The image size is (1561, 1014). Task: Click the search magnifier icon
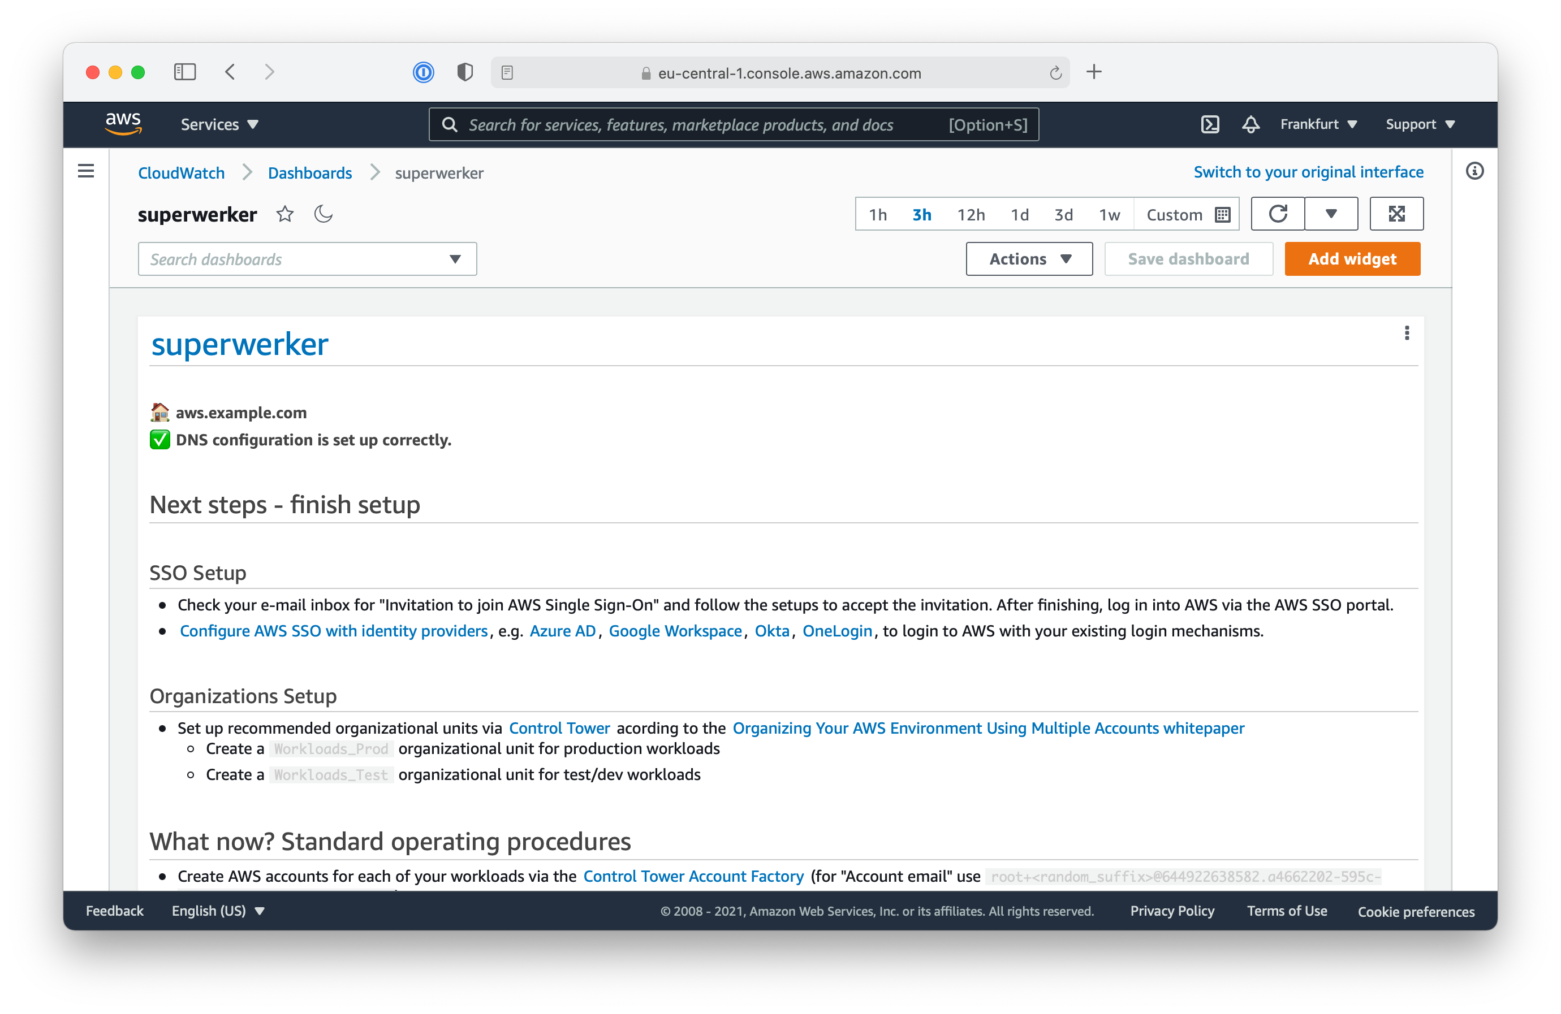450,124
